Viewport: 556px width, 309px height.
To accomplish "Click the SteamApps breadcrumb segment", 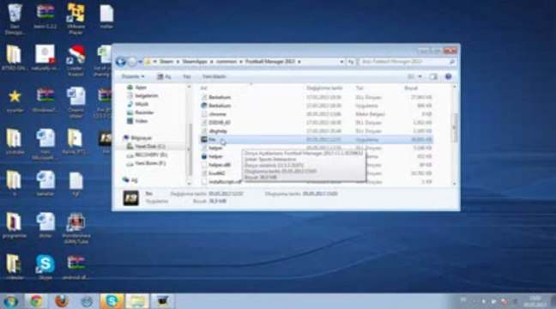I will [195, 62].
